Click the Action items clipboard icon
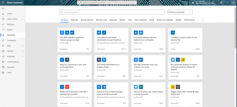The height and width of the screenshot is (107, 237). 3,19
